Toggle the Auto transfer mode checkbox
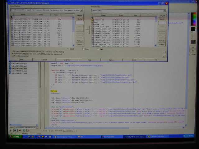The image size is (199, 149). [98, 49]
